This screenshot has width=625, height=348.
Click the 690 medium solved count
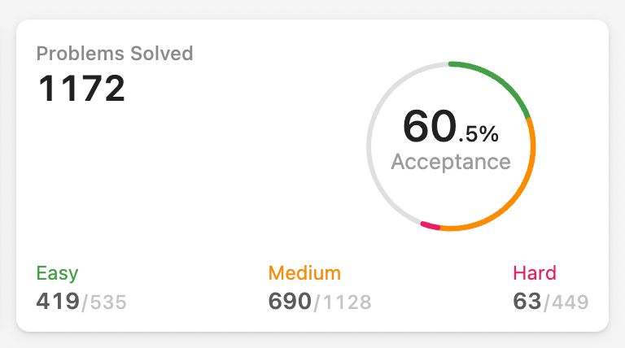point(290,302)
